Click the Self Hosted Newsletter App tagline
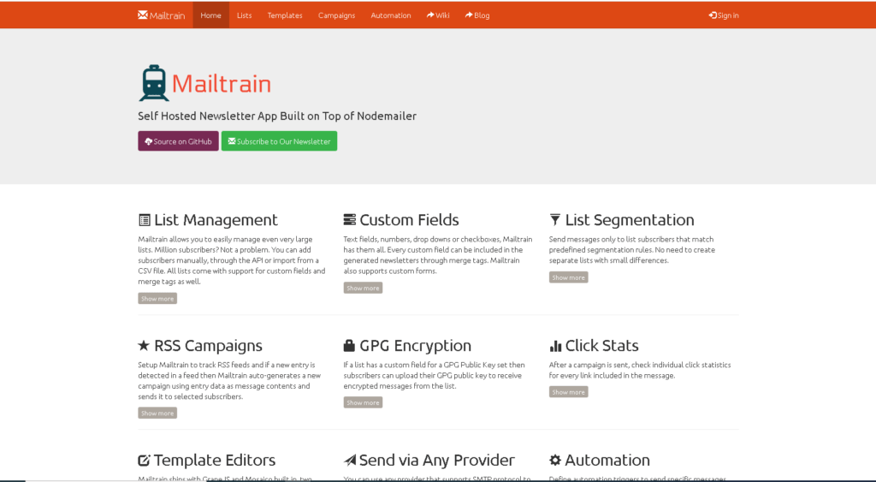 point(277,116)
